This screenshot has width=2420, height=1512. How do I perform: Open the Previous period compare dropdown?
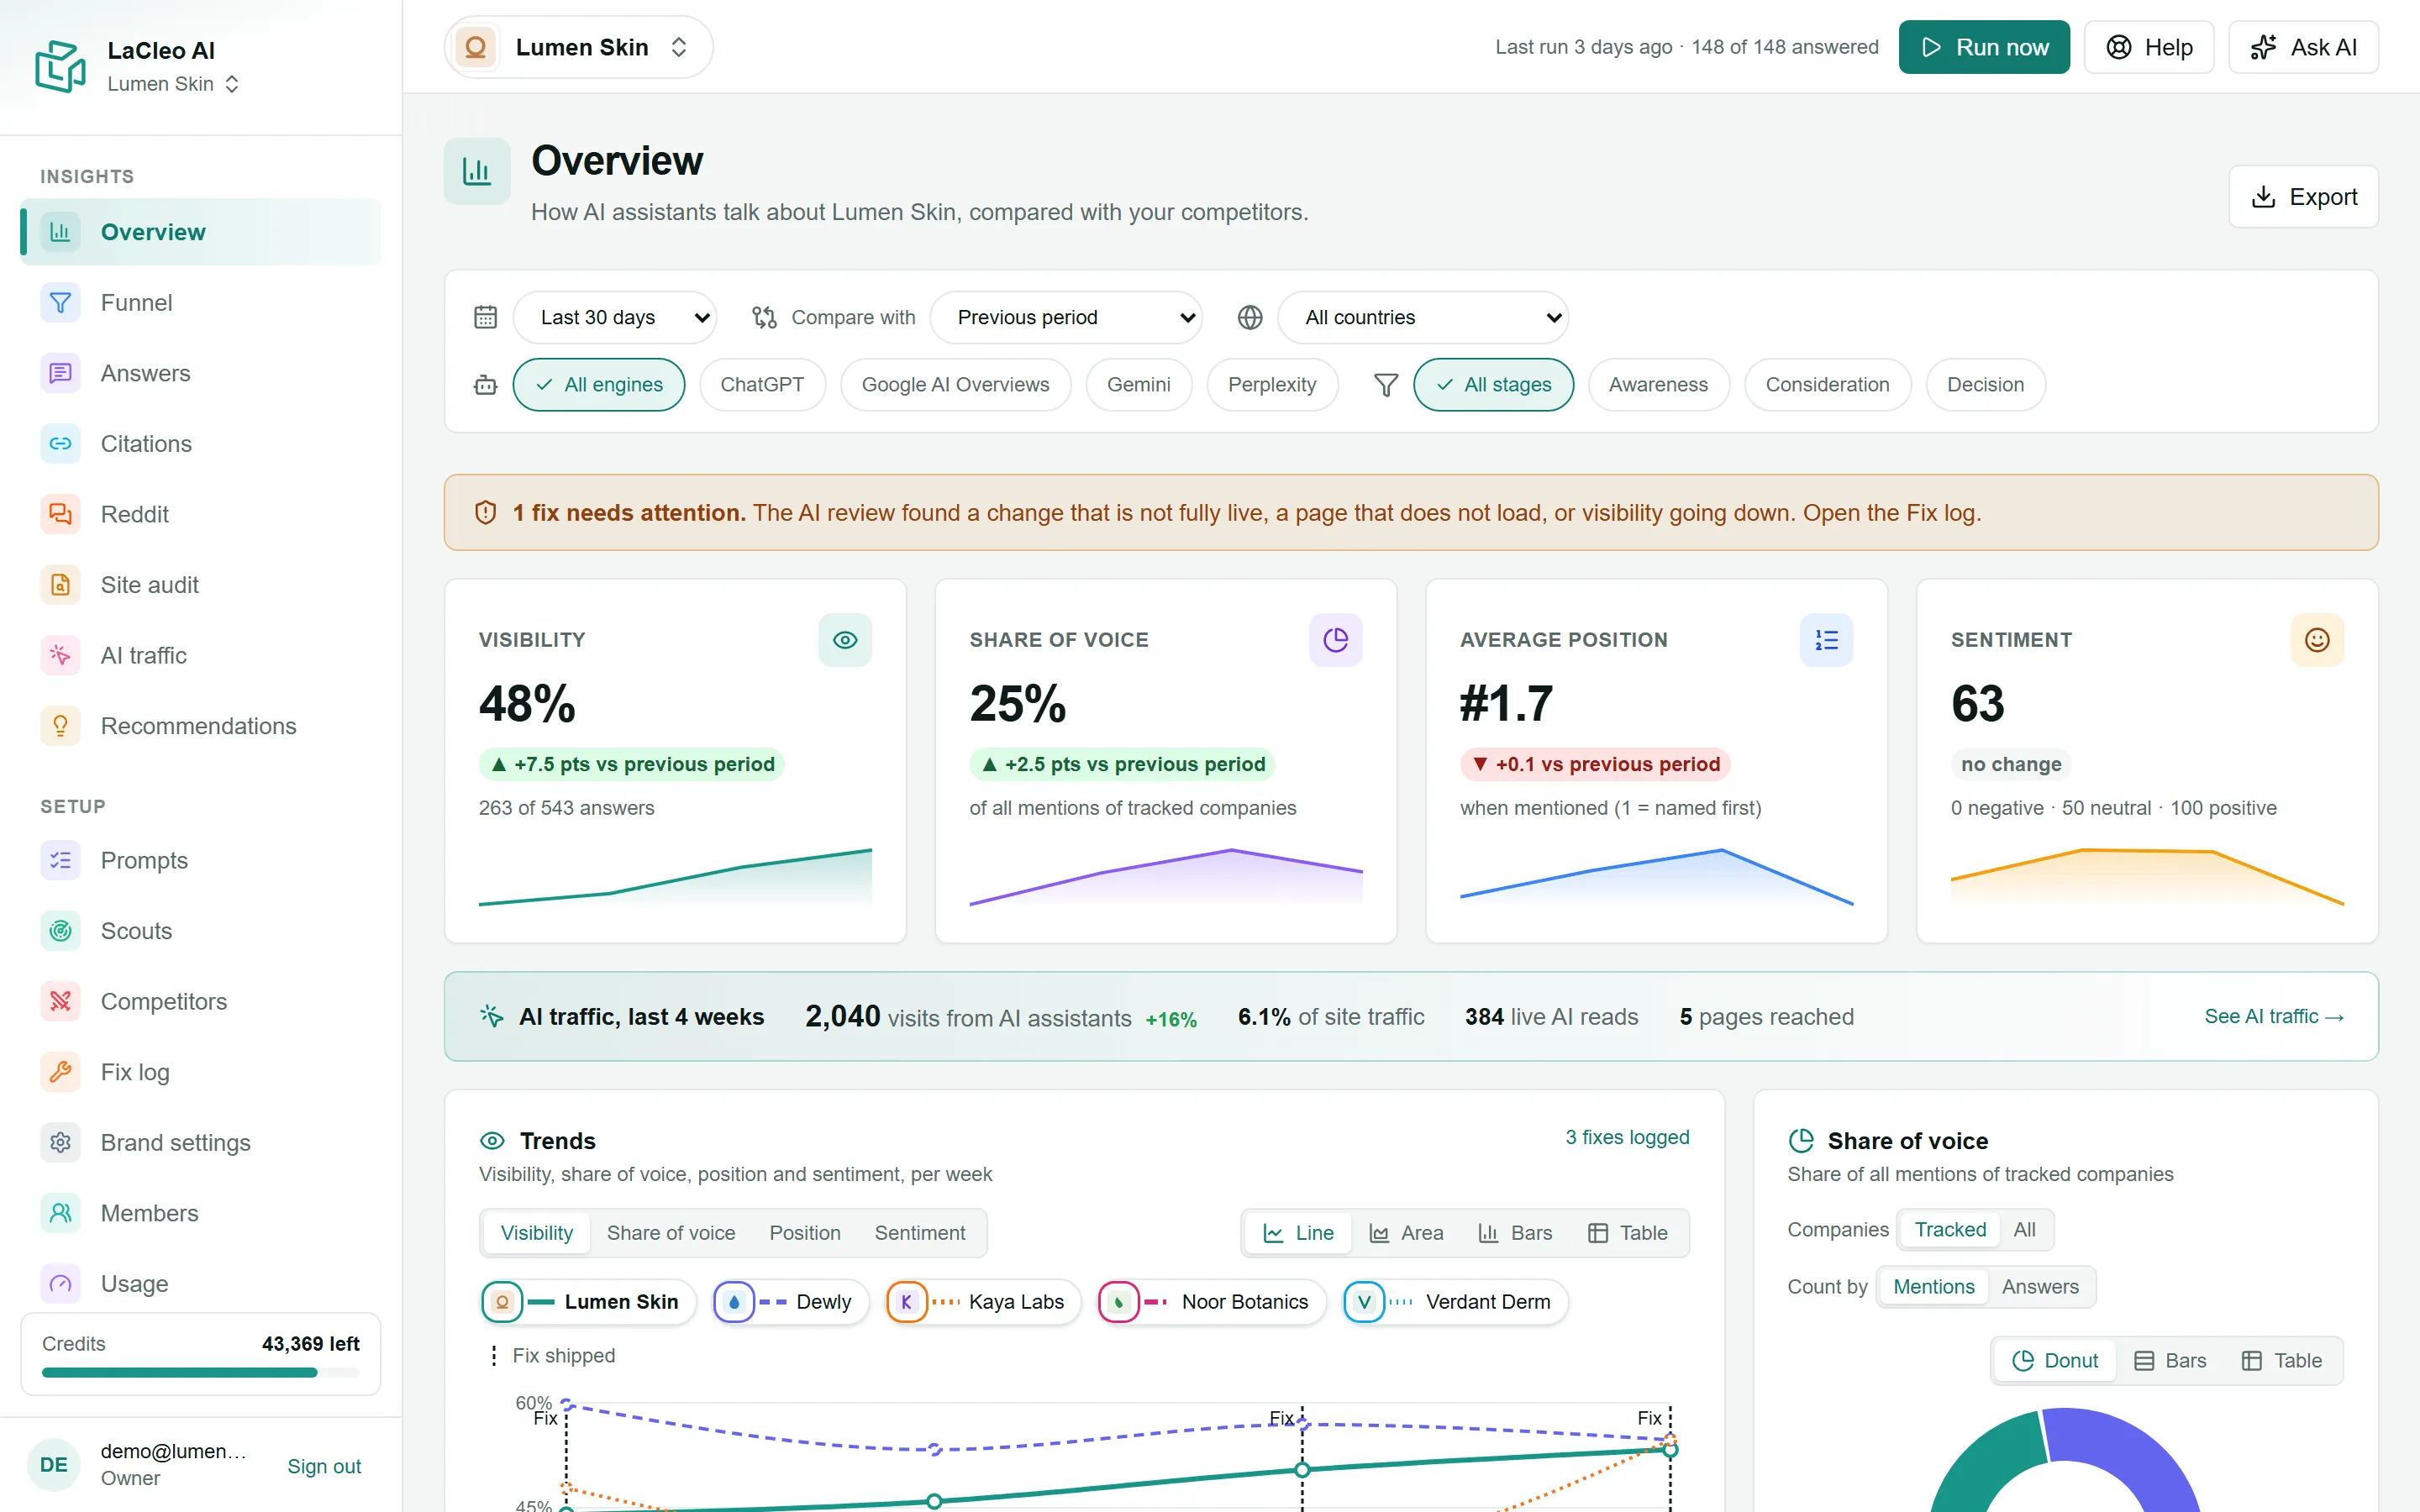pos(1066,317)
